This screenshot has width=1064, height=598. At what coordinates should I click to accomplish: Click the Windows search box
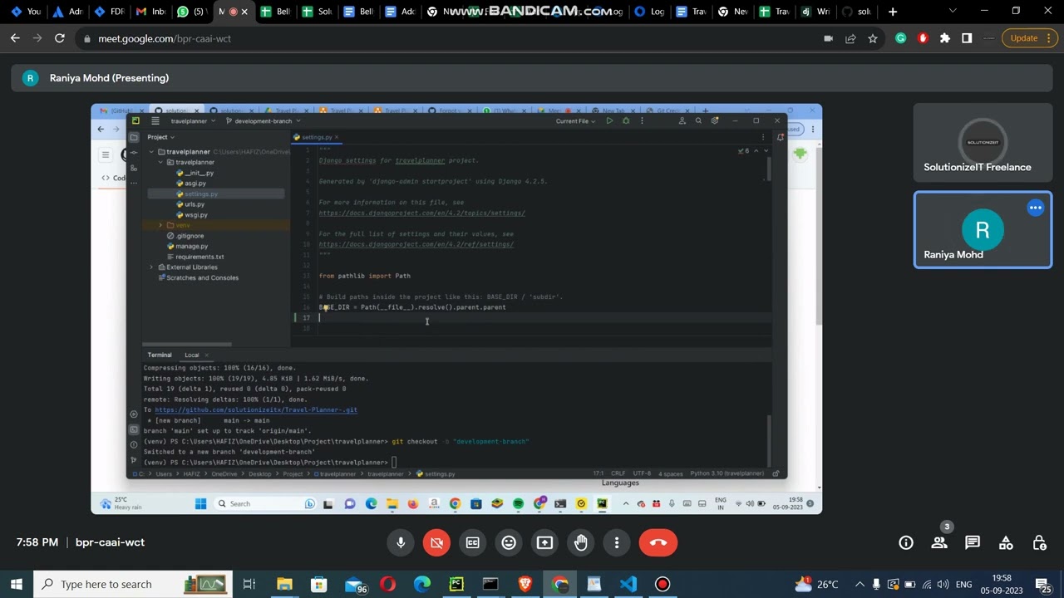click(131, 584)
